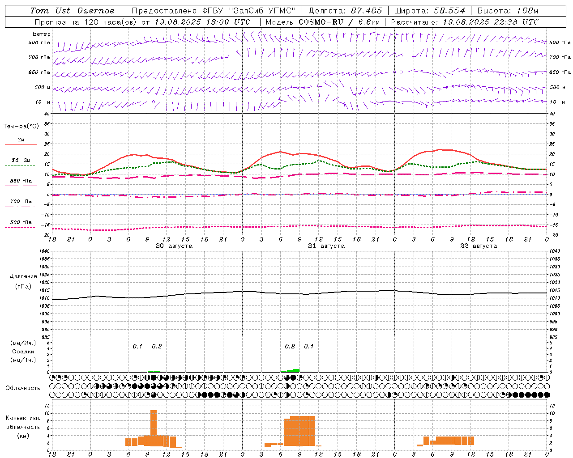Click the Рассчитано: 19.08.2025 22:38 UTC text
The image size is (573, 458).
click(x=465, y=22)
